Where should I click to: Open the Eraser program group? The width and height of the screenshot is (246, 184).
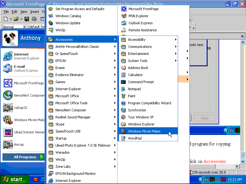click(x=82, y=68)
